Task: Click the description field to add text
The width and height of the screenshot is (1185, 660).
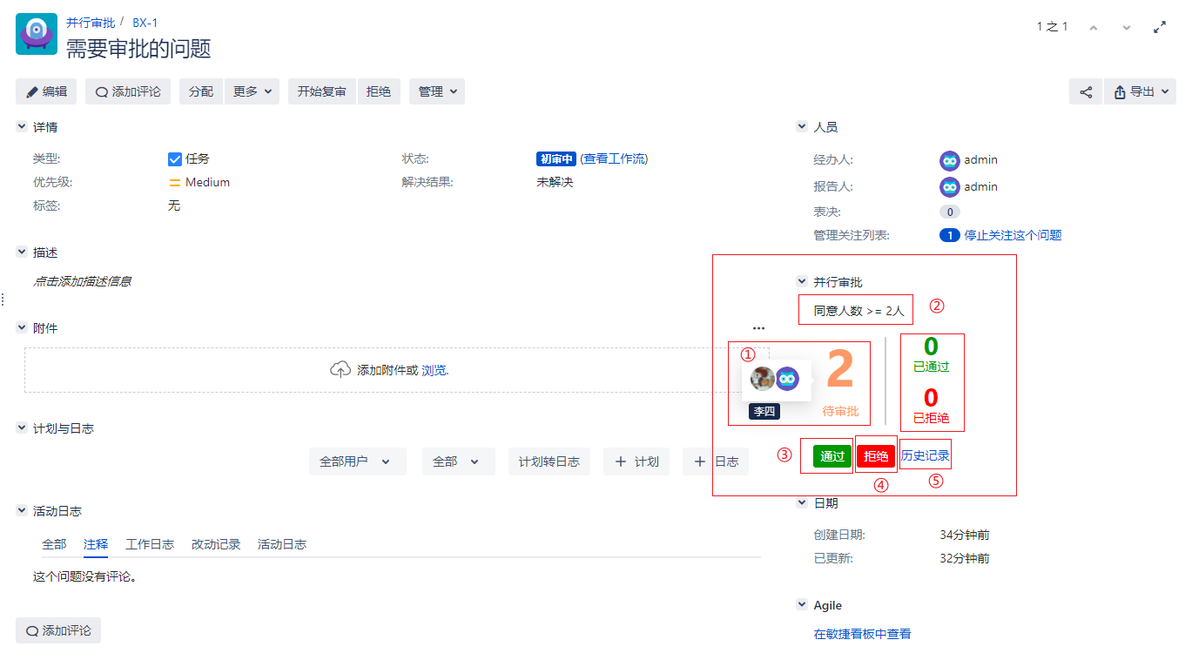Action: pos(83,281)
